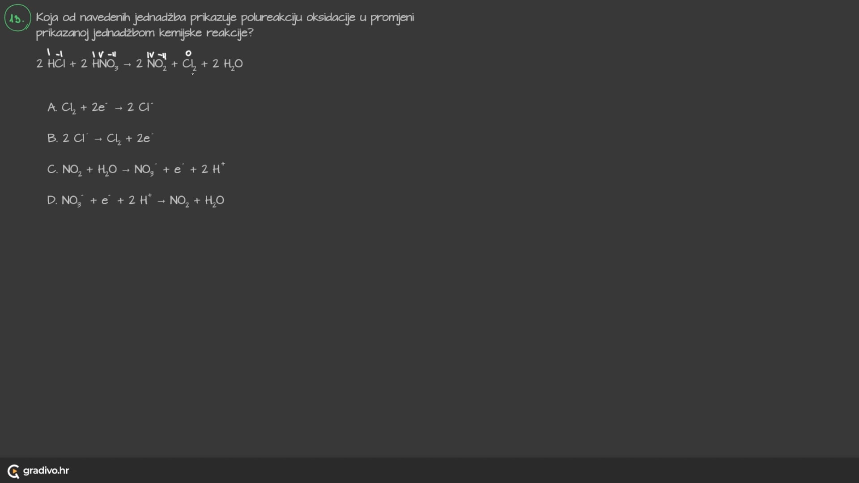Open the gradivo.hr site name link
859x483 pixels.
46,470
